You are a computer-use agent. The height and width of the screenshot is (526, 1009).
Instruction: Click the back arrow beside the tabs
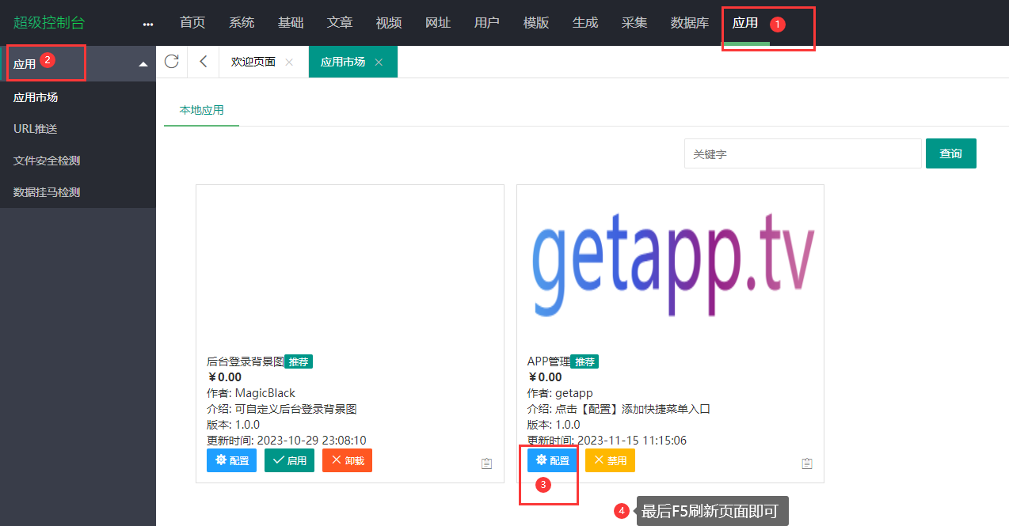[x=204, y=62]
